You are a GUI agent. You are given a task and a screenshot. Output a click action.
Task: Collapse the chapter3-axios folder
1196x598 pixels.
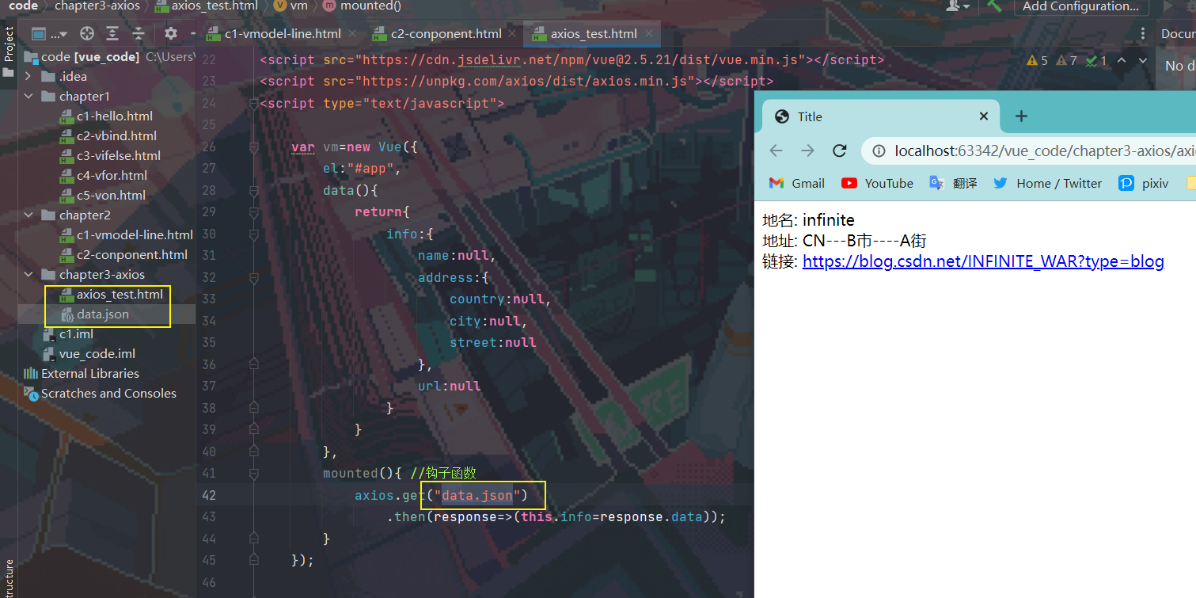(28, 275)
